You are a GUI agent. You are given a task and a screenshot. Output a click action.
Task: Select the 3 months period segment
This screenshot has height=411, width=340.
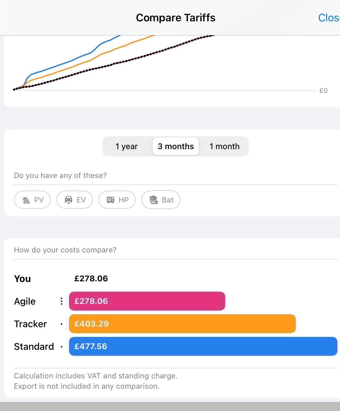click(x=176, y=146)
